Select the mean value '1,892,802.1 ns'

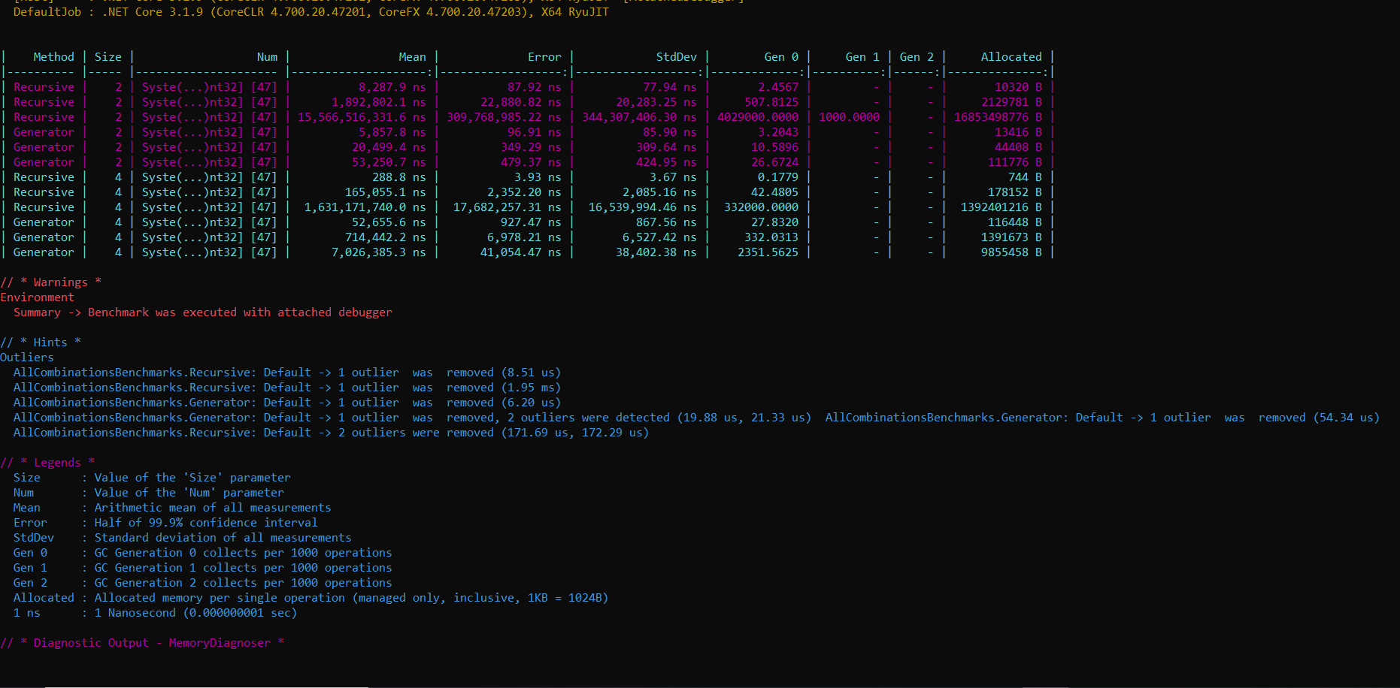coord(378,102)
